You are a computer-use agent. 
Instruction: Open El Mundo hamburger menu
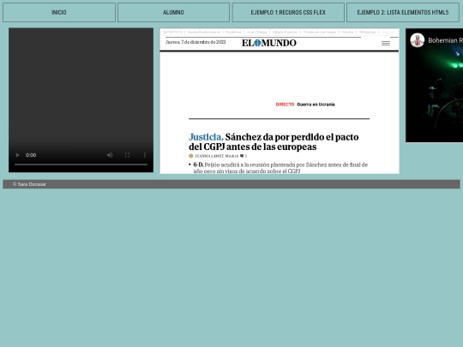[386, 43]
